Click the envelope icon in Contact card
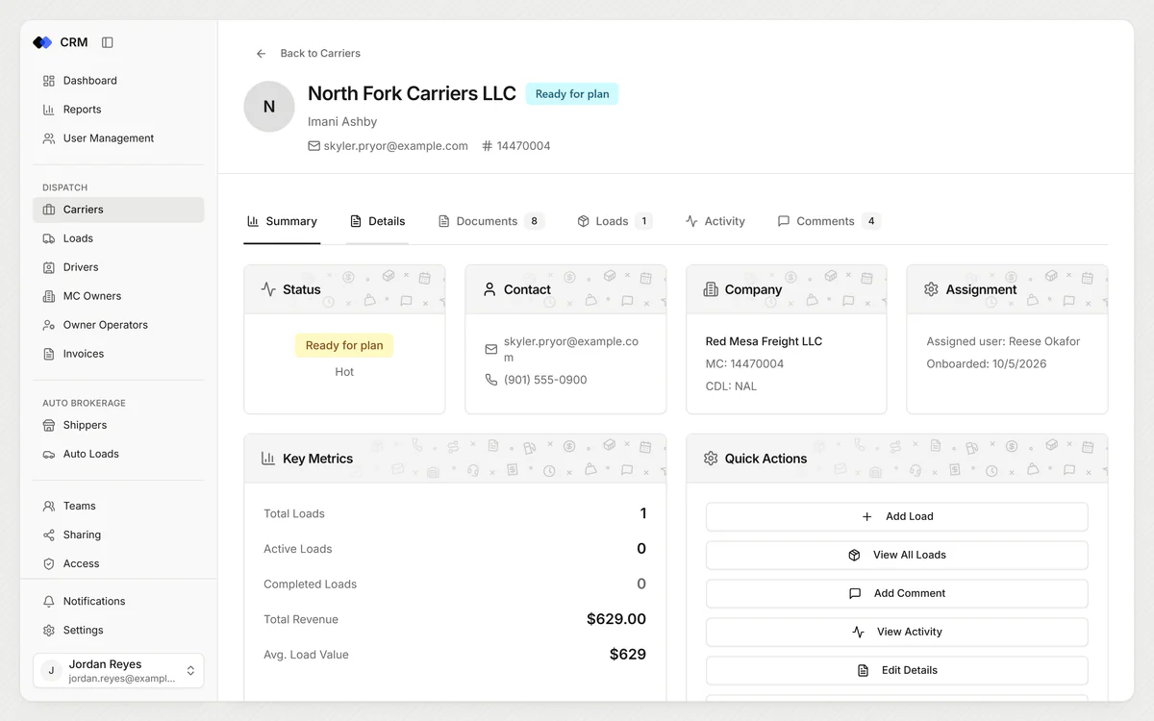 pos(491,349)
